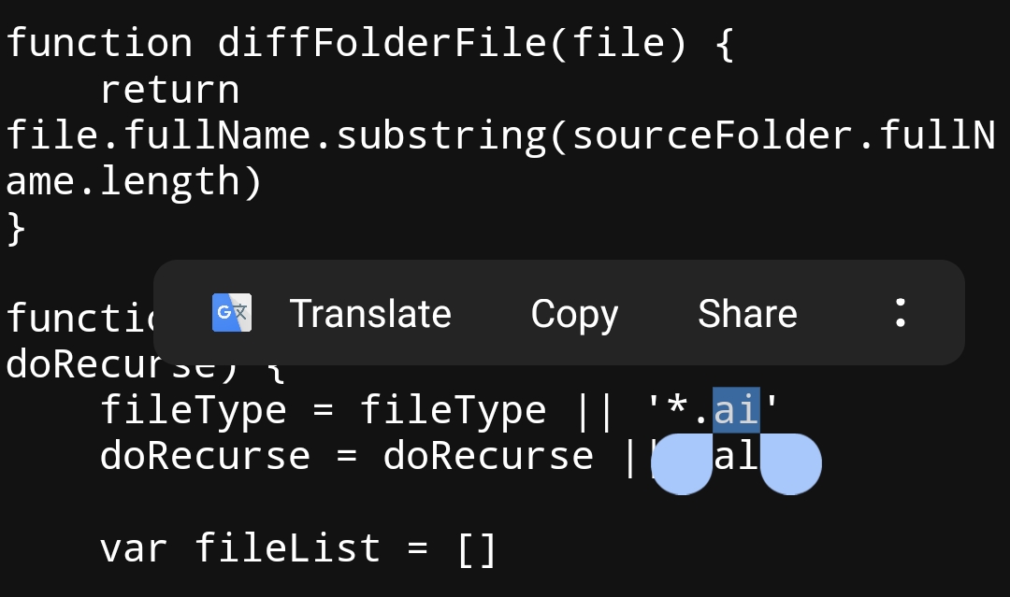The image size is (1010, 597).
Task: Select the Translate option
Action: point(370,312)
